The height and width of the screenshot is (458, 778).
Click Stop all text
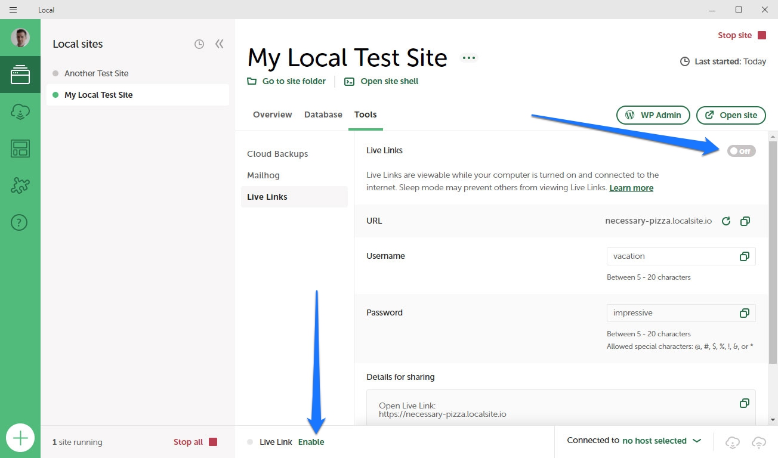pos(189,442)
